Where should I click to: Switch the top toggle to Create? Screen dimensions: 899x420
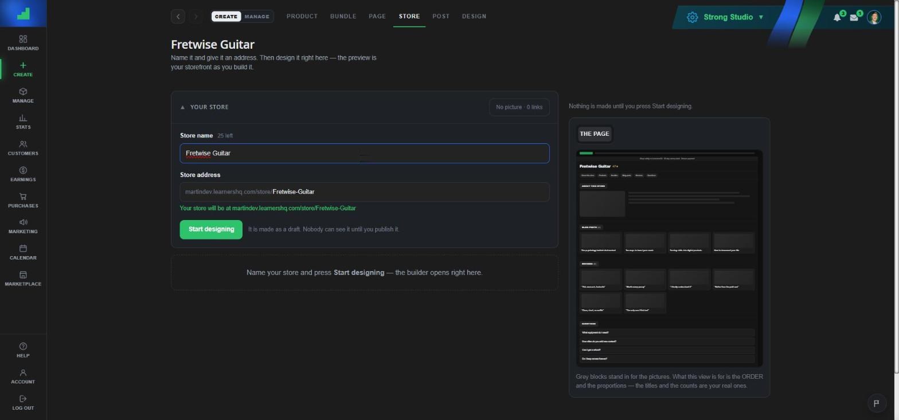pyautogui.click(x=226, y=17)
